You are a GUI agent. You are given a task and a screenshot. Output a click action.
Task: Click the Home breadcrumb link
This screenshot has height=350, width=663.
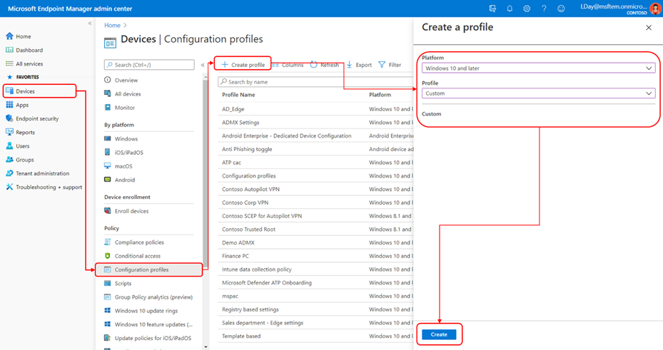(x=111, y=25)
